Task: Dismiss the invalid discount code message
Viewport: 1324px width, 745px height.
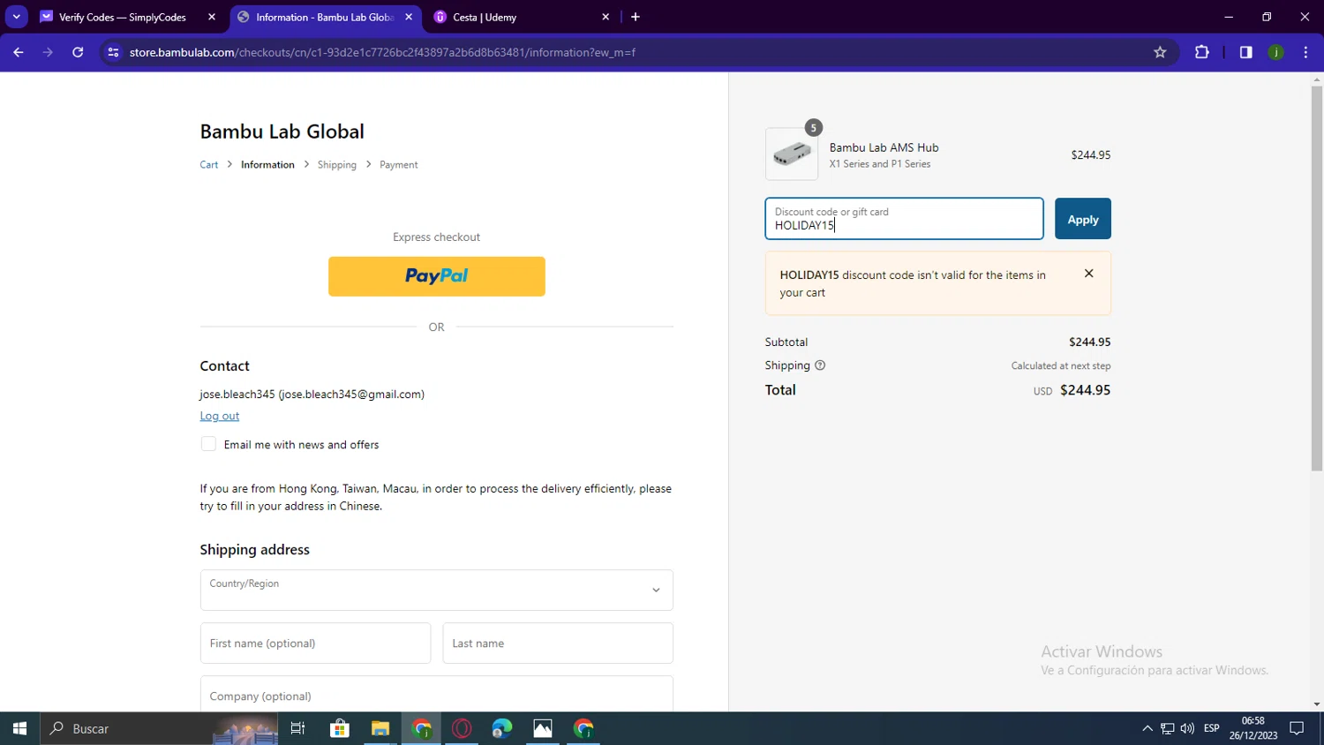Action: (x=1088, y=274)
